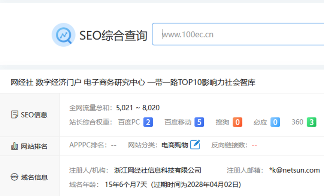Click the SEO信息 document icon
The width and height of the screenshot is (324, 196).
[15, 114]
